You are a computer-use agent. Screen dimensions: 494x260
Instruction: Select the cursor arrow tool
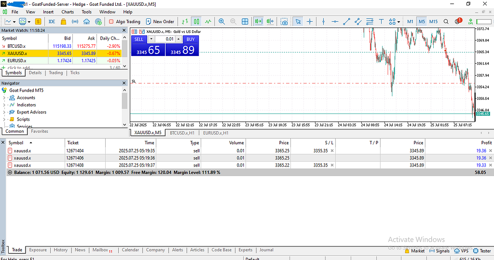tap(298, 21)
